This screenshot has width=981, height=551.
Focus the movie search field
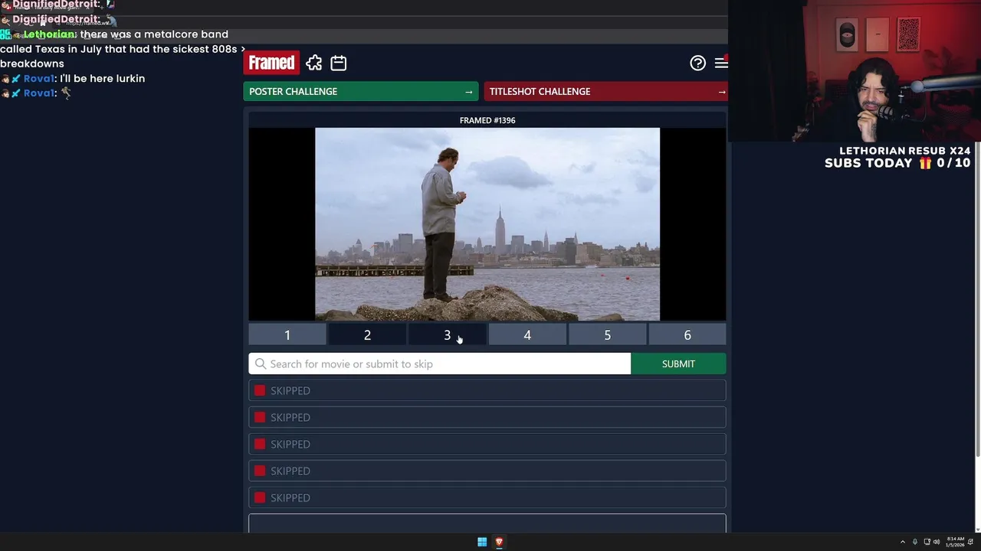coord(440,364)
